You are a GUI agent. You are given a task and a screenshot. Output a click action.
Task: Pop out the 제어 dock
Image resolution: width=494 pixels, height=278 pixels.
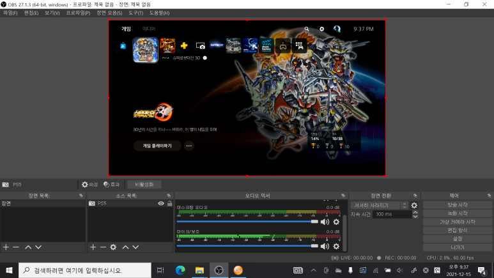(489, 196)
